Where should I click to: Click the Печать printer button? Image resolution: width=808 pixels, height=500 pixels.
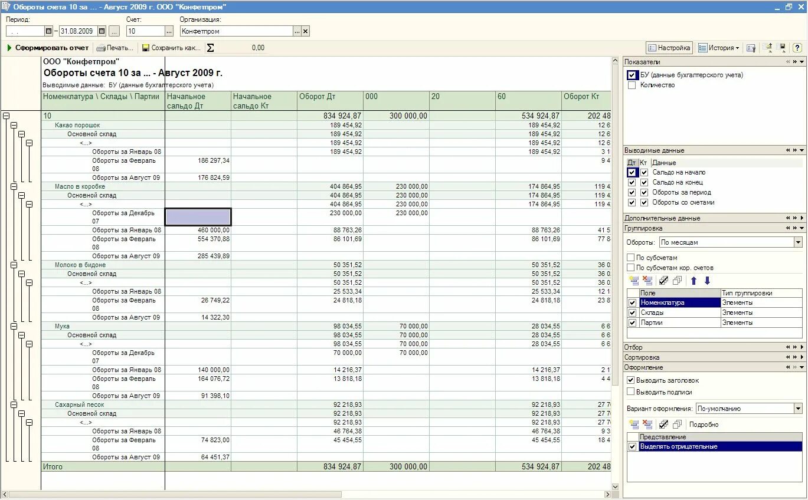(115, 48)
